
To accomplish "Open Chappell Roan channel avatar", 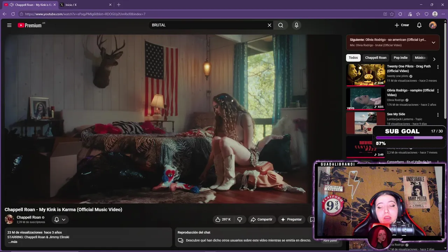I will 9,219.
